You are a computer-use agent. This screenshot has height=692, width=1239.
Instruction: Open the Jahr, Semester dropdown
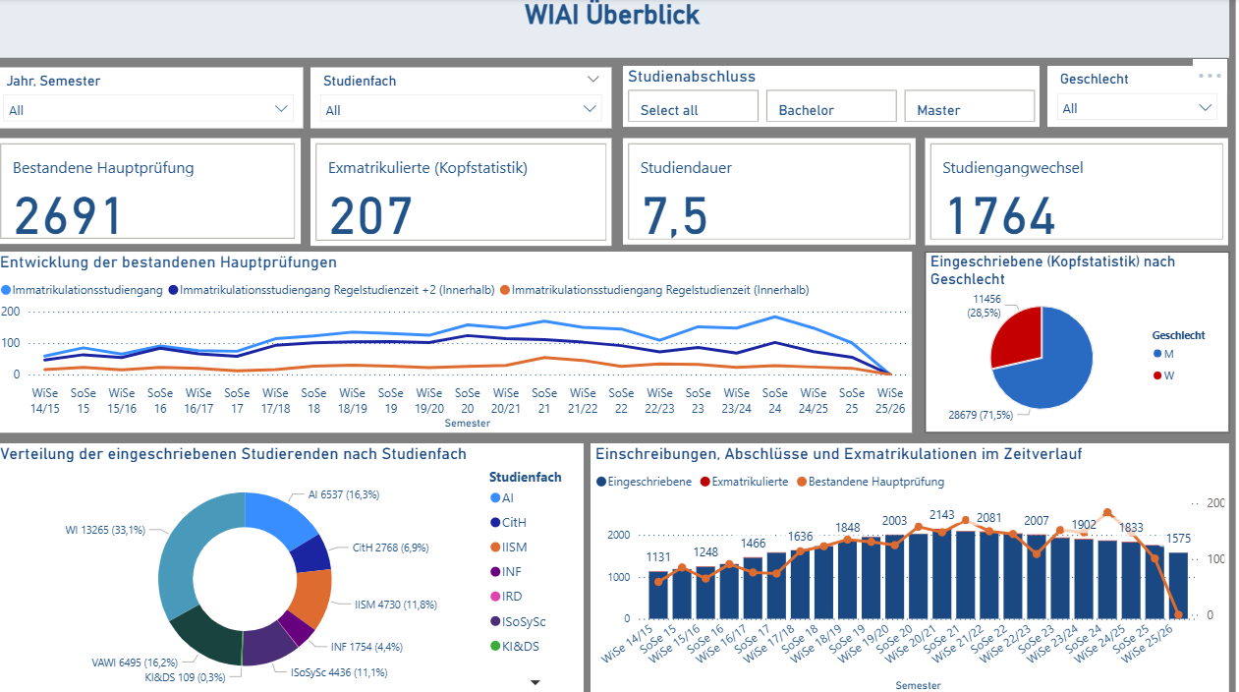pyautogui.click(x=281, y=108)
